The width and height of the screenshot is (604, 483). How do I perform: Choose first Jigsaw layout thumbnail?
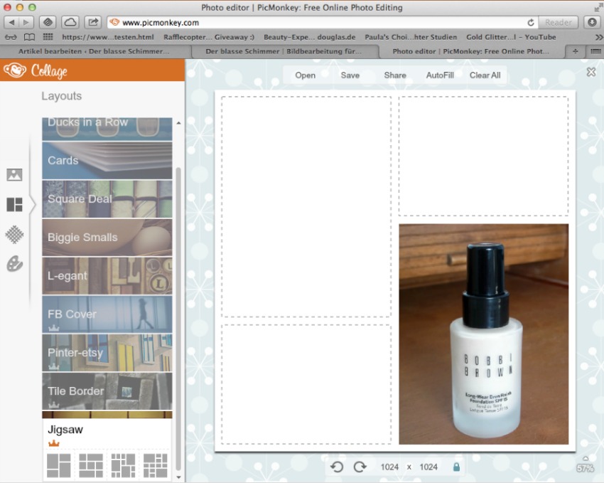[x=58, y=466]
